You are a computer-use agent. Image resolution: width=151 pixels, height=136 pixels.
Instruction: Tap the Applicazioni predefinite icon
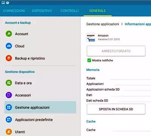click(9, 119)
